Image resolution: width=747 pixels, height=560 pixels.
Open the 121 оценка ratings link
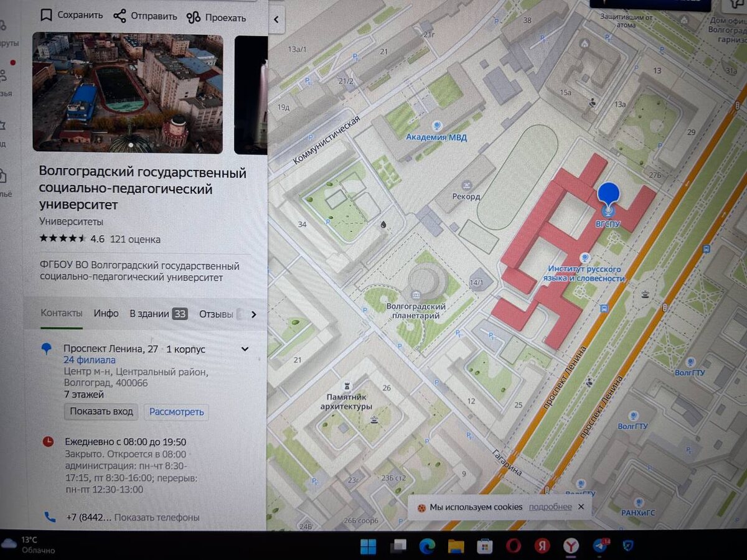pos(135,239)
